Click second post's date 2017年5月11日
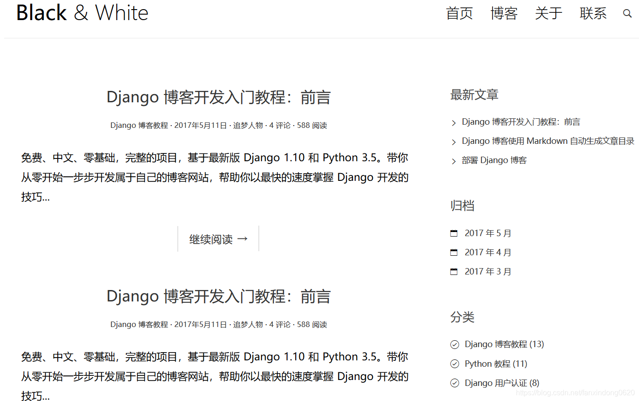 [200, 325]
